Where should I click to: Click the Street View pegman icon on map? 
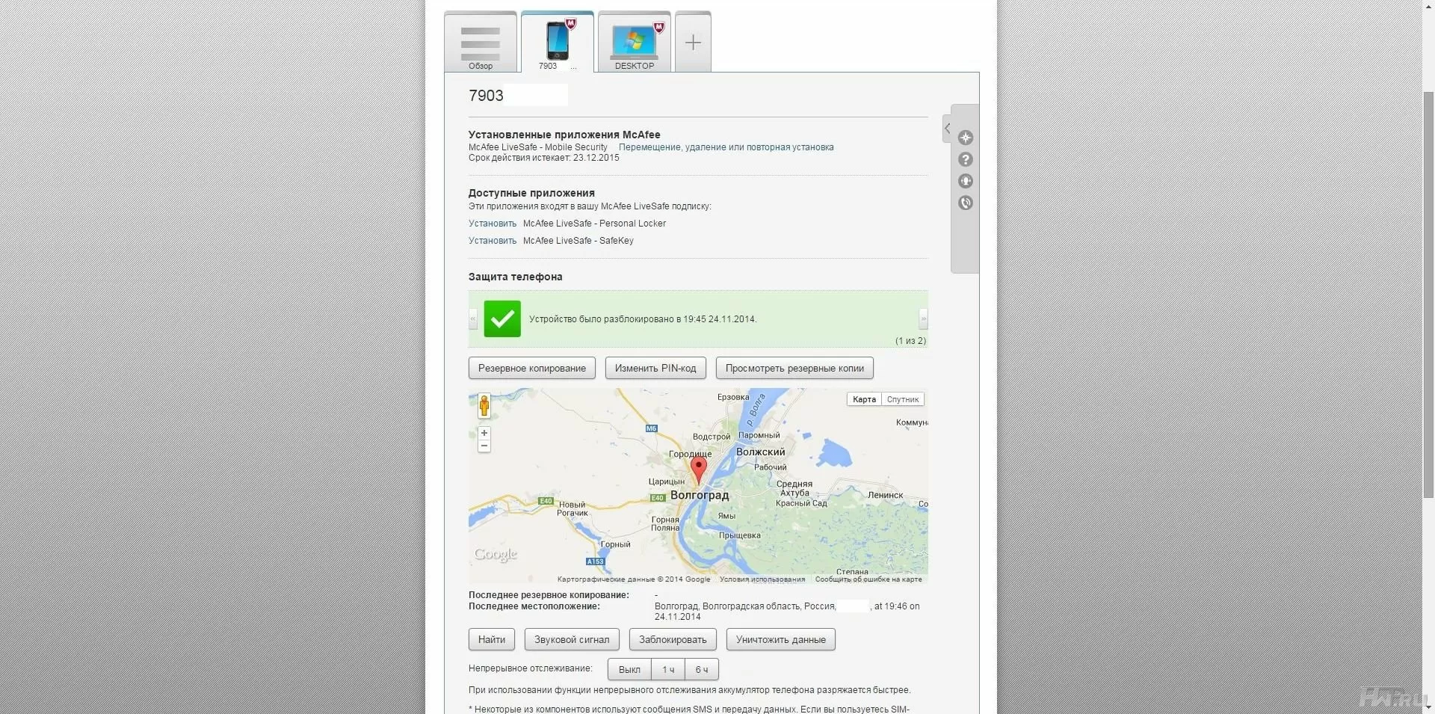click(x=484, y=406)
